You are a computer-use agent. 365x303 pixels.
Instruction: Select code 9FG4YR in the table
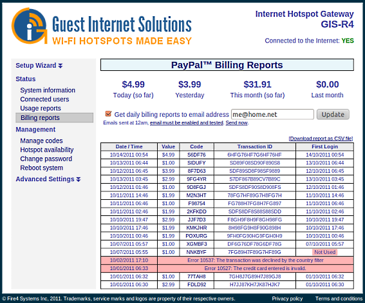point(196,179)
